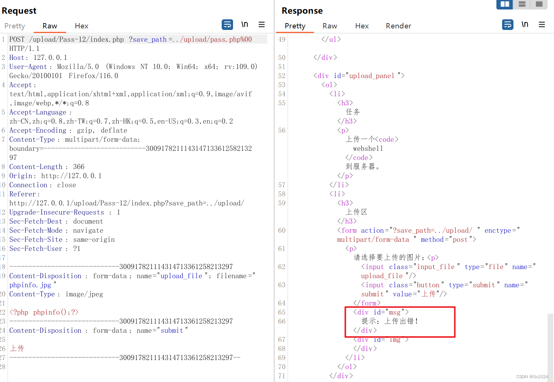554x382 pixels.
Task: Click the Sec-Fetch-Mode header
Action: coord(56,230)
